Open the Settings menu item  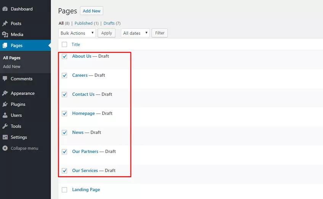click(19, 137)
